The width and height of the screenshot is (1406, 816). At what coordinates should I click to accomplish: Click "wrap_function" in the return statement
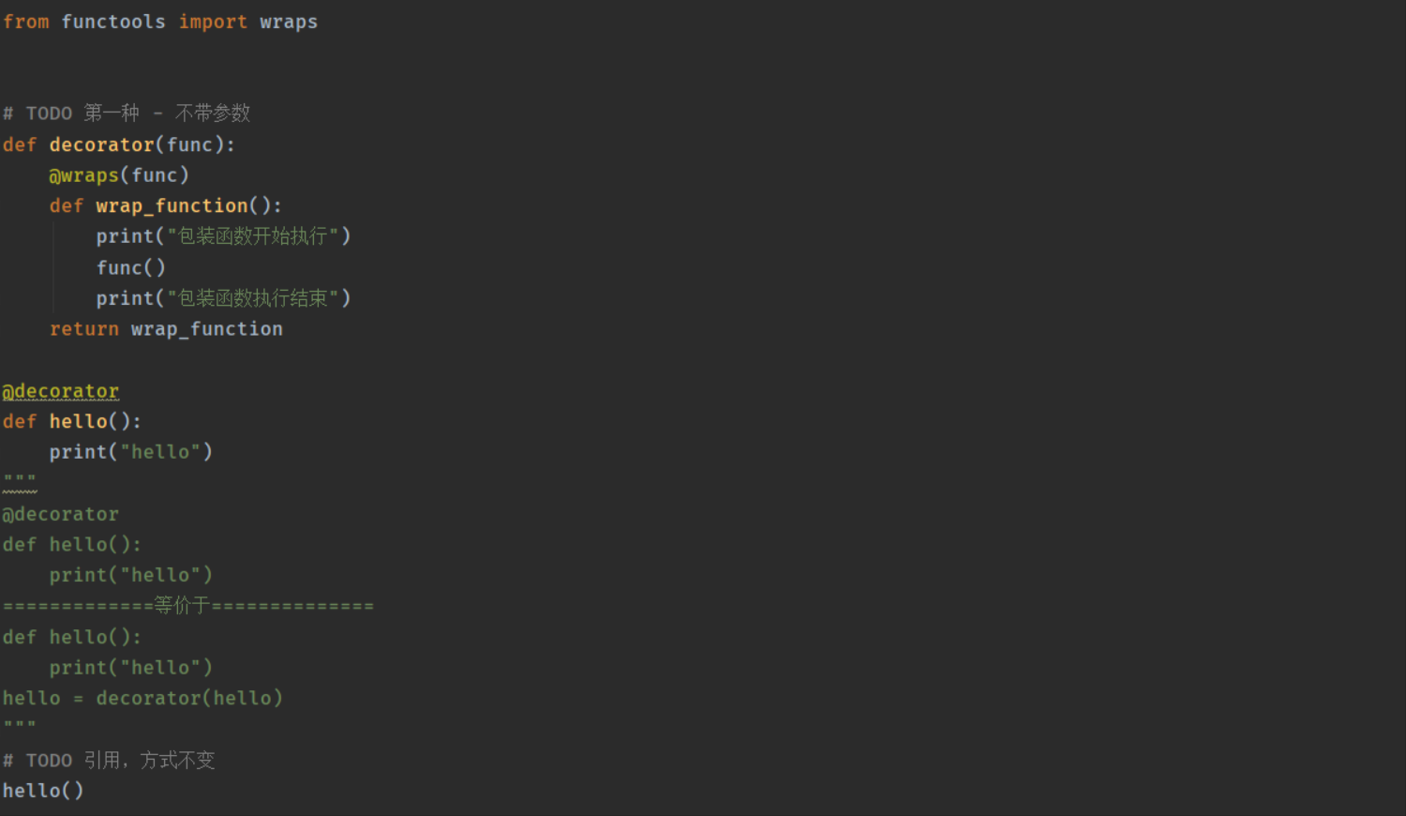tap(206, 329)
